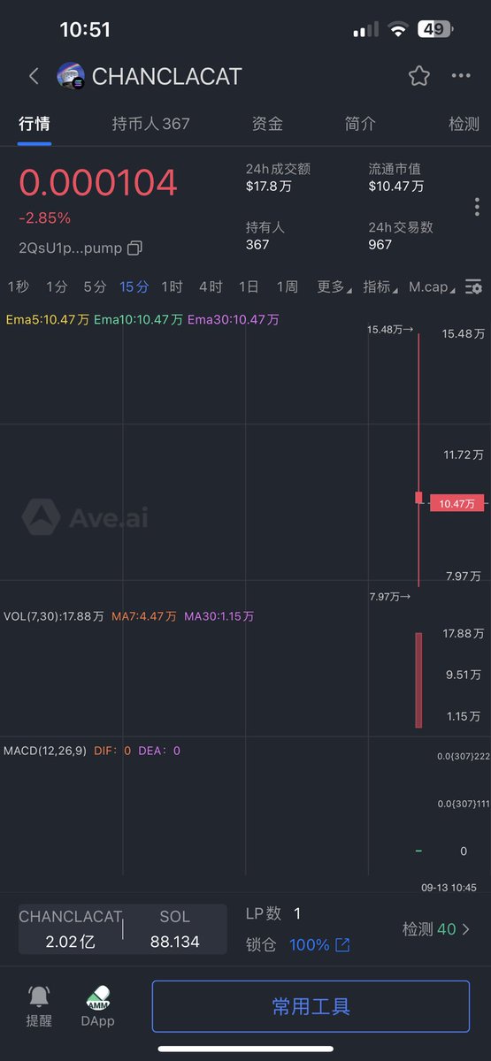Favorite CHANCLACAT with the star icon
Screen dimensions: 491x1061
point(418,76)
